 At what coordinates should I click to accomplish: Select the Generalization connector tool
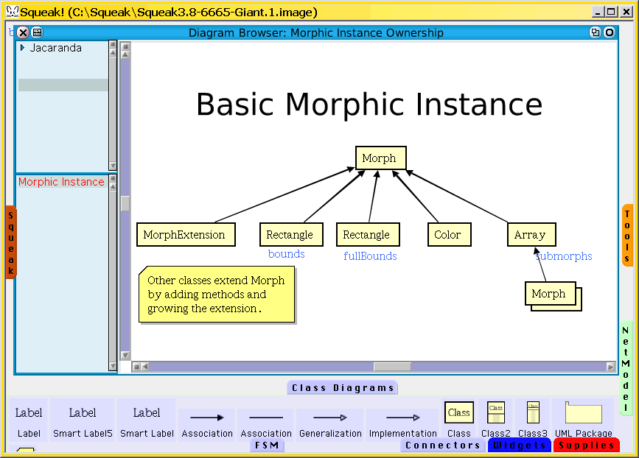[330, 425]
